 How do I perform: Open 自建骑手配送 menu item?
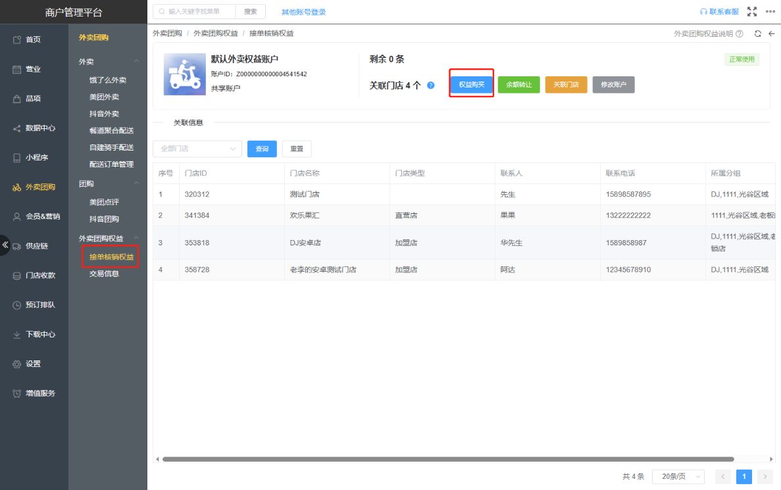click(112, 147)
